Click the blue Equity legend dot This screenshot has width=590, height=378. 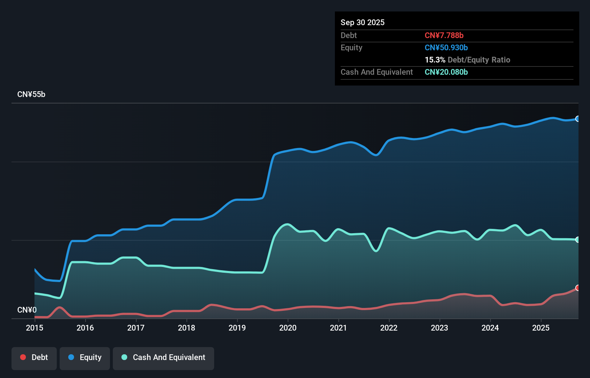click(x=70, y=357)
